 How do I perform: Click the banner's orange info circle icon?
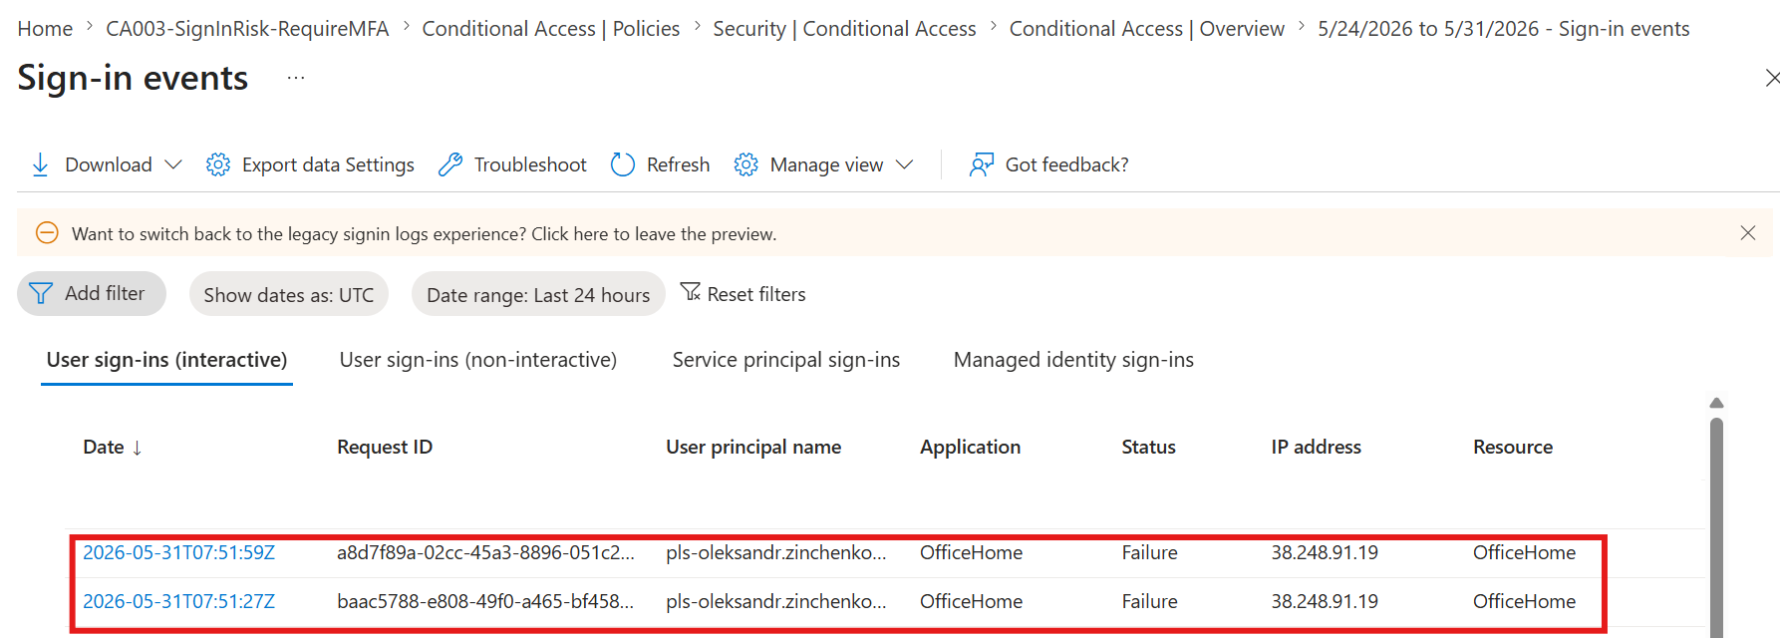(47, 233)
